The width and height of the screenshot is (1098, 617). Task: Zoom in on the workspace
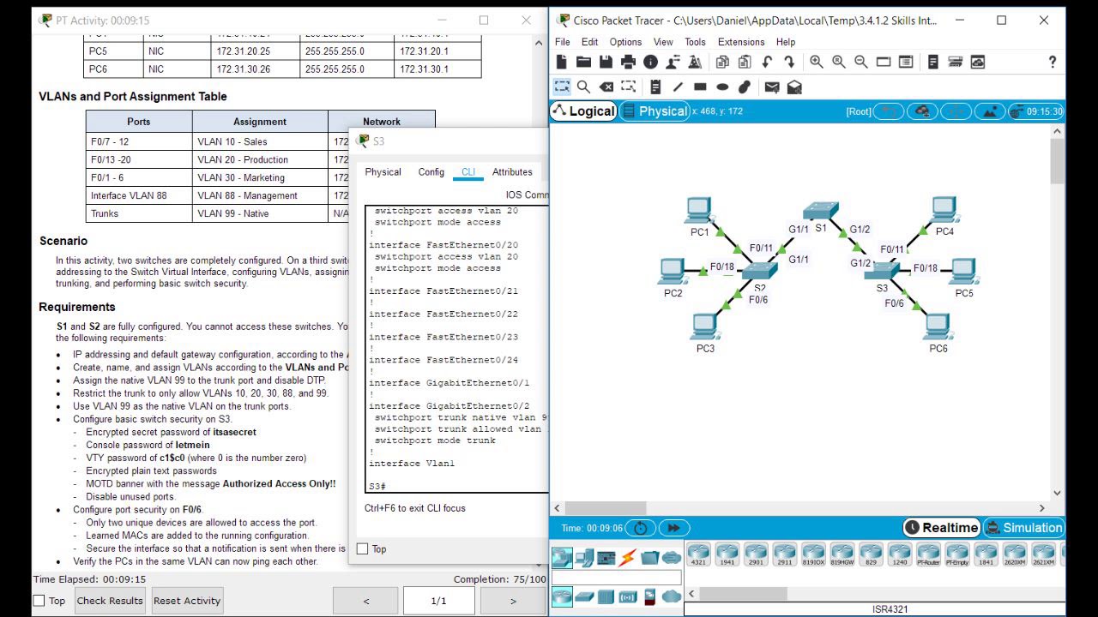point(817,62)
